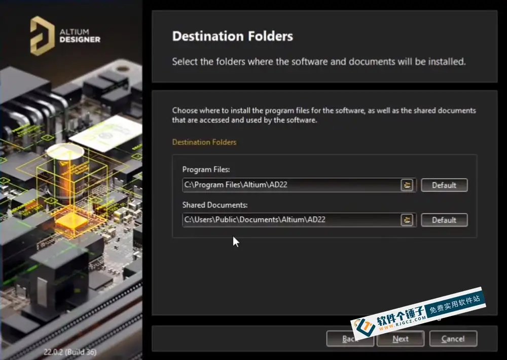507x360 pixels.
Task: Click the 'Program Files:' label
Action: 206,170
